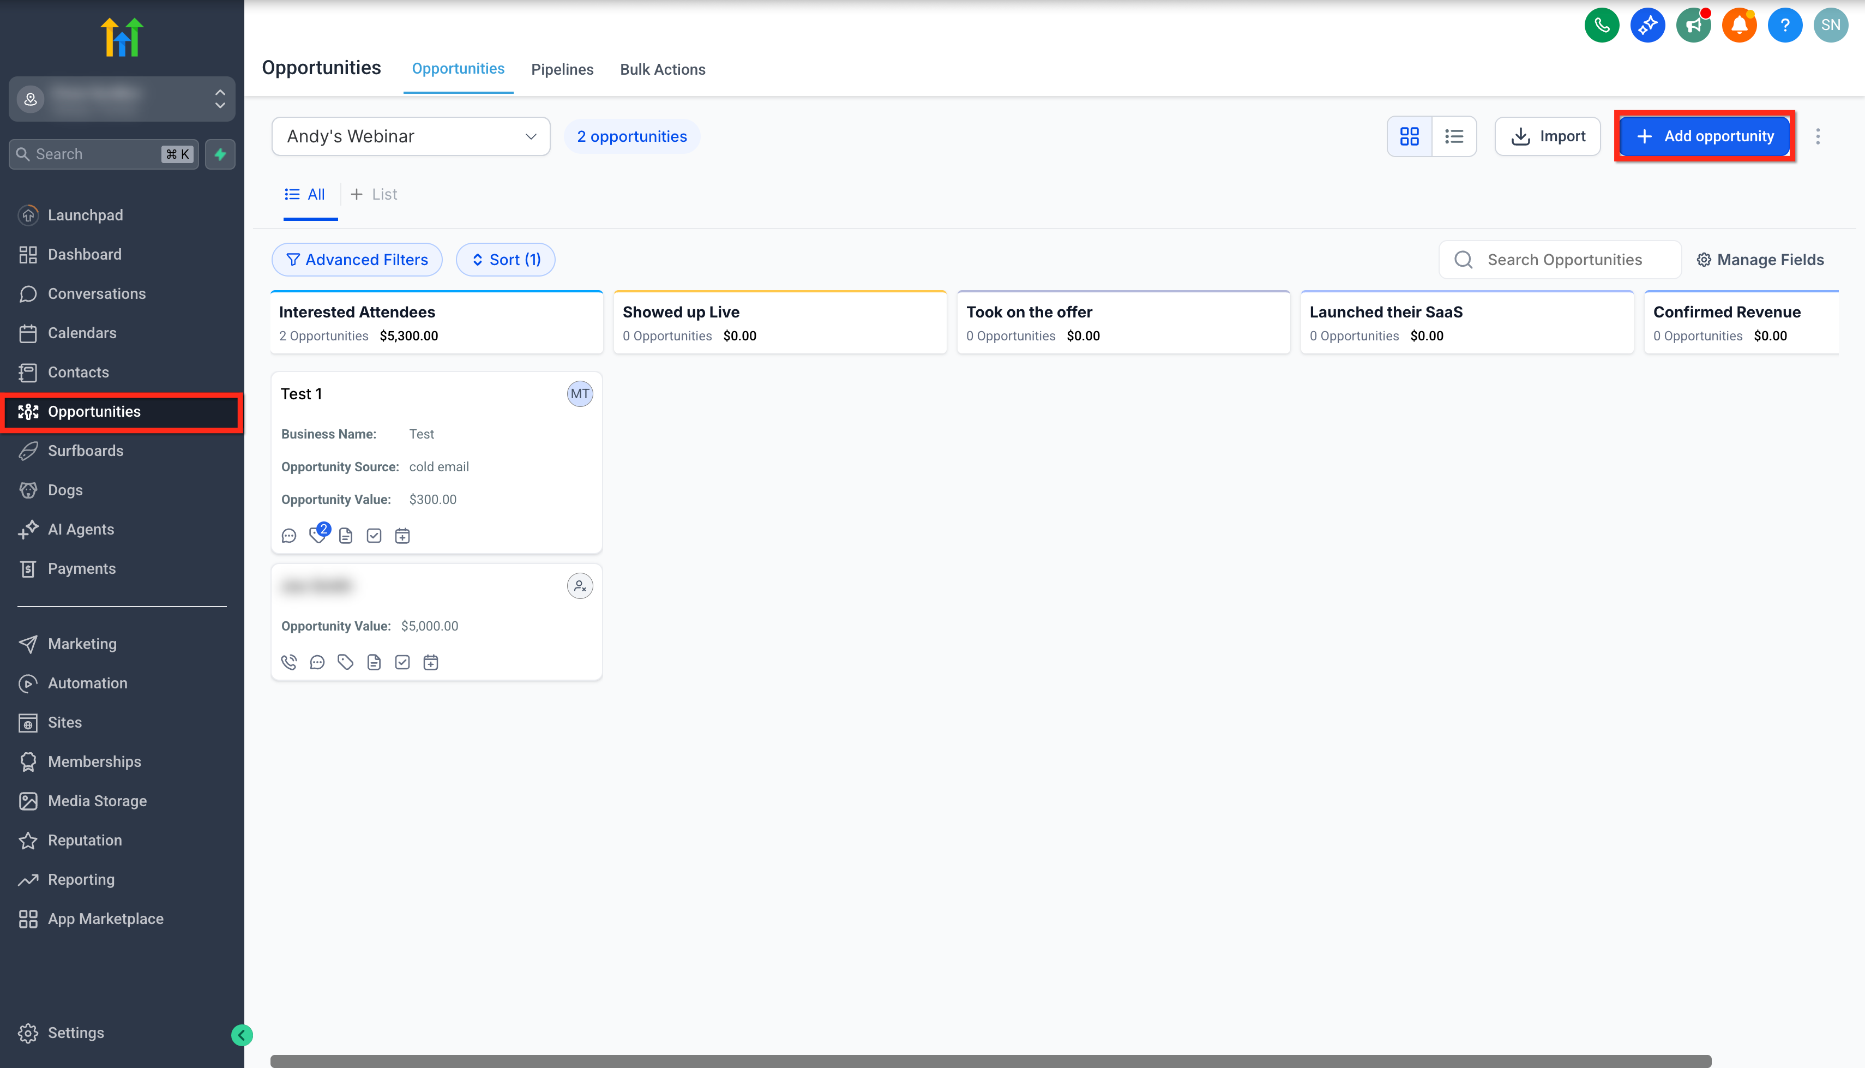The width and height of the screenshot is (1865, 1068).
Task: Click the megaphone announcements icon
Action: coord(1693,26)
